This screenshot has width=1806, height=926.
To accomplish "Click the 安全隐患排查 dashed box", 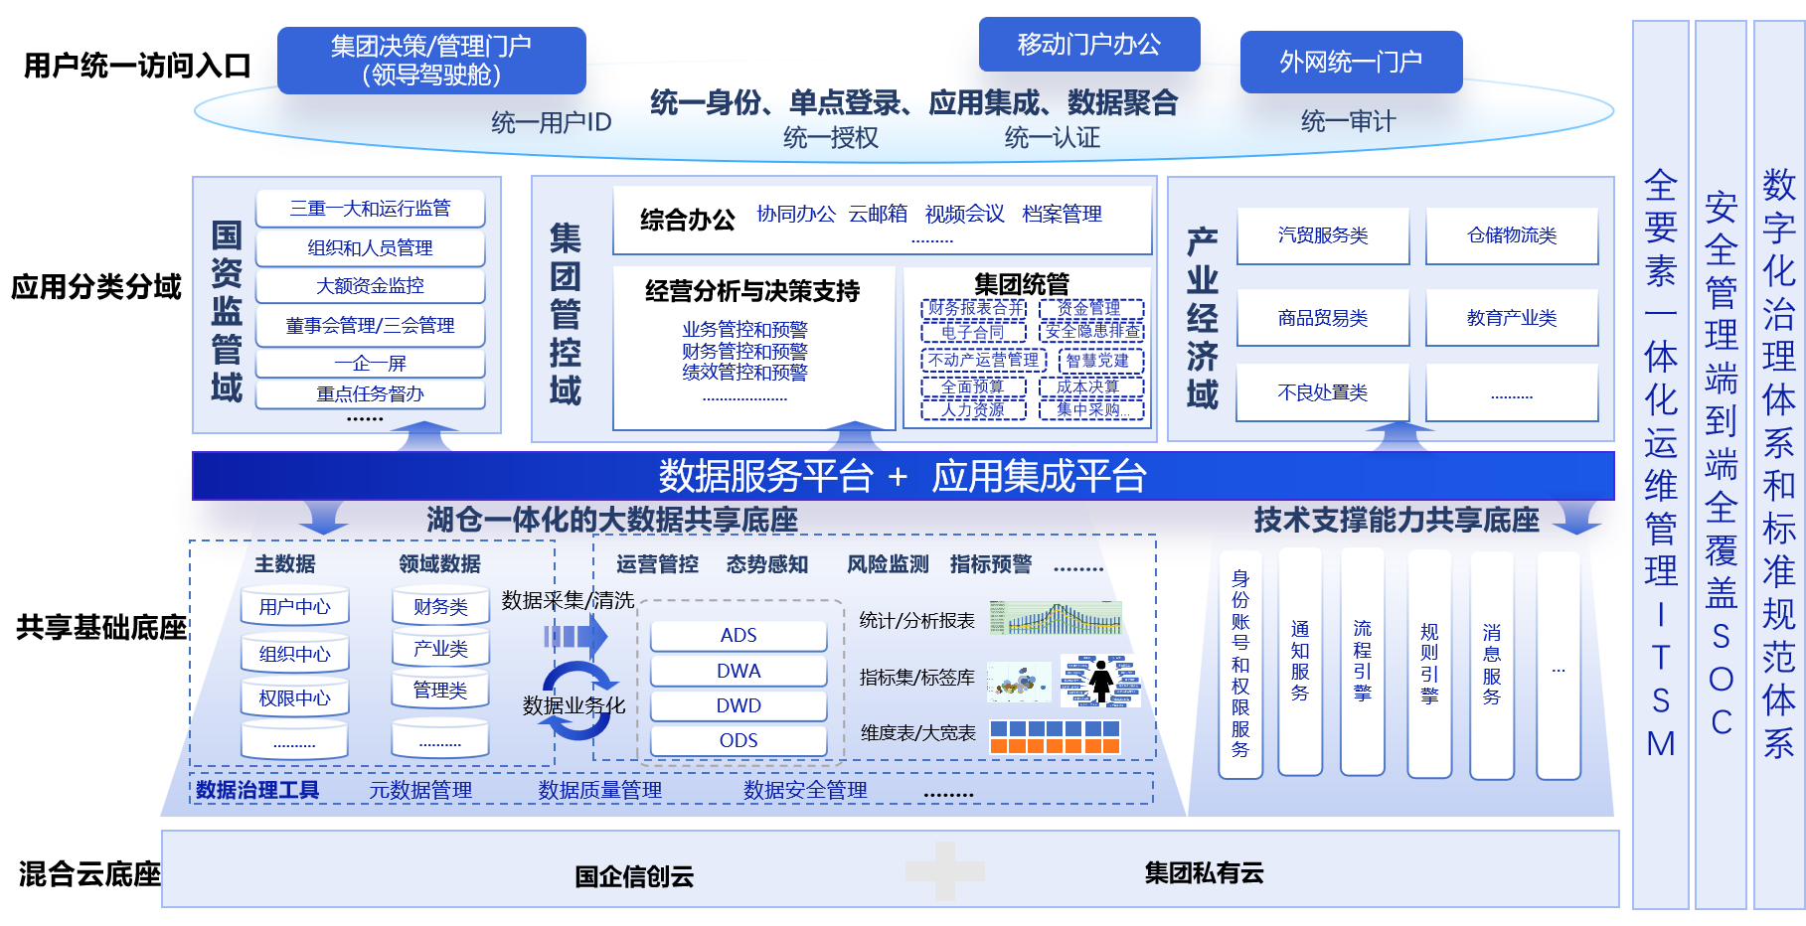I will coord(1091,332).
